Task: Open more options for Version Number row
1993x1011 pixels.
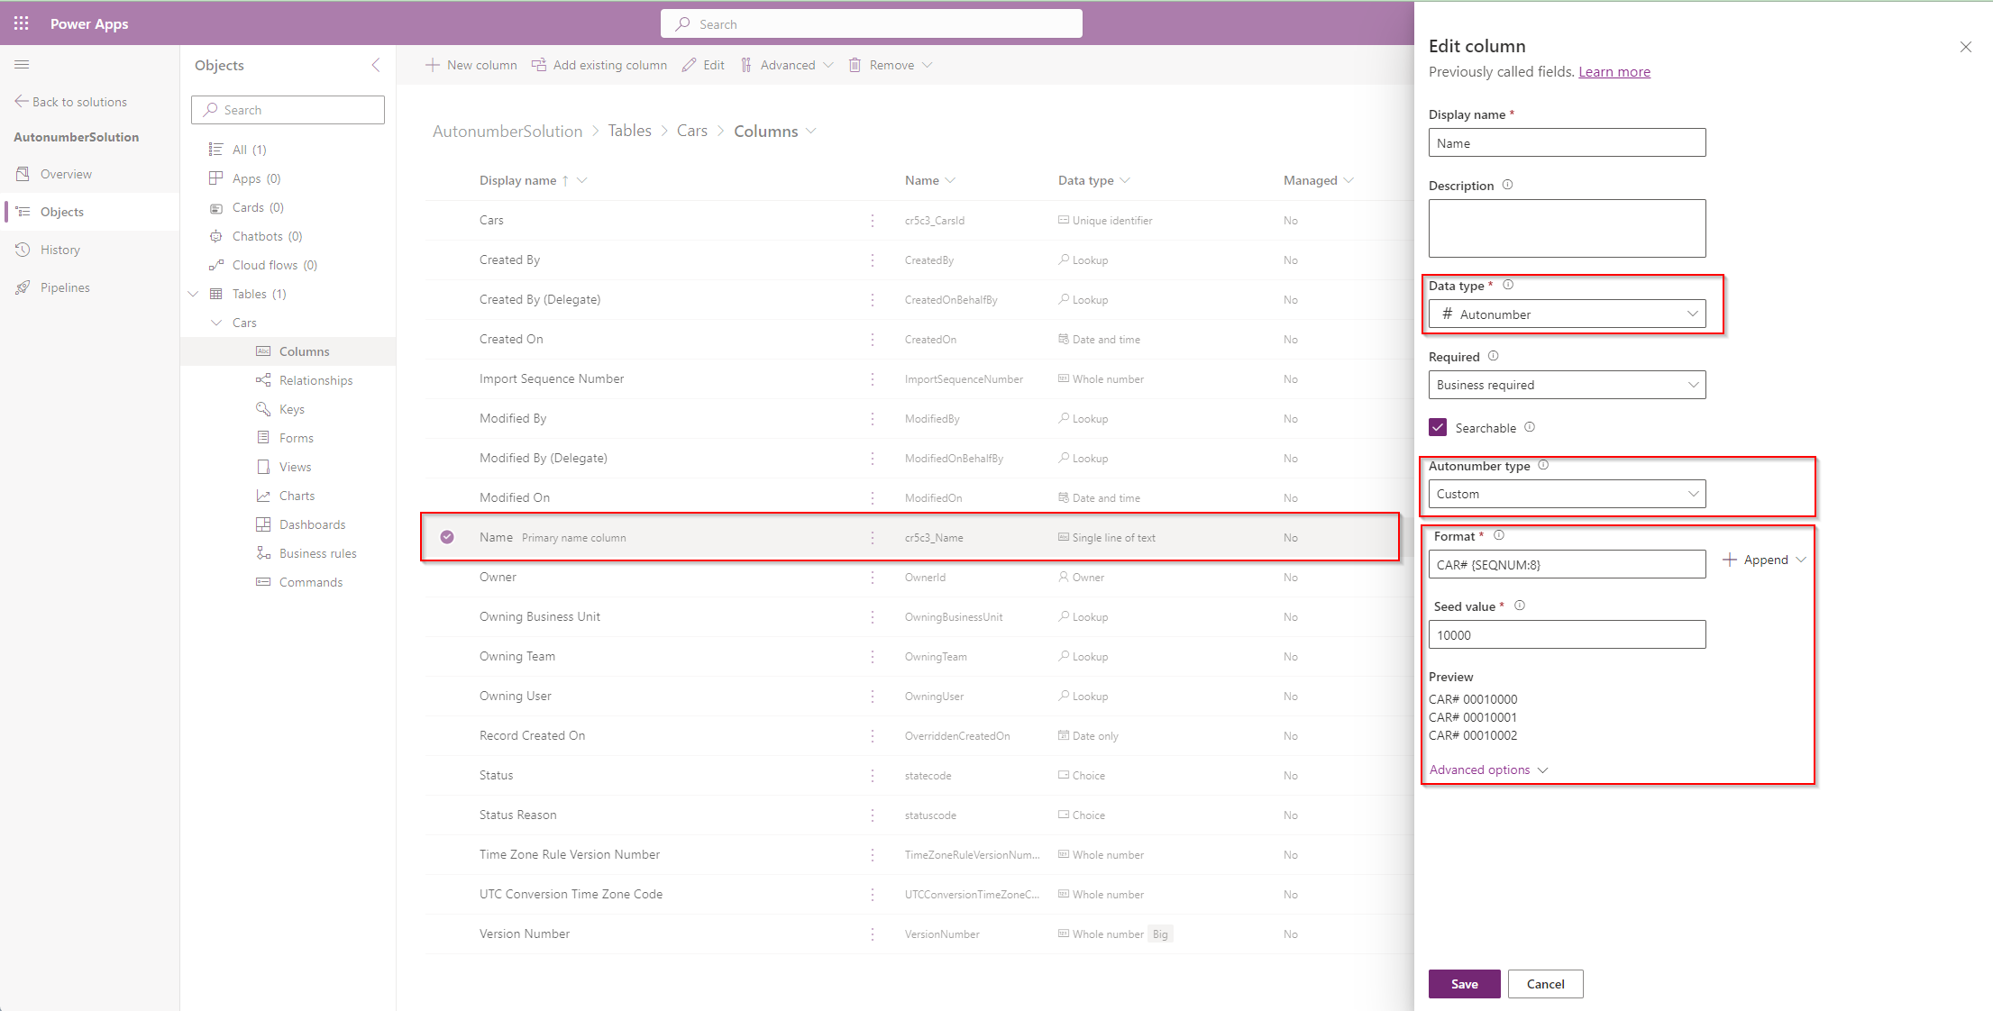Action: tap(873, 934)
